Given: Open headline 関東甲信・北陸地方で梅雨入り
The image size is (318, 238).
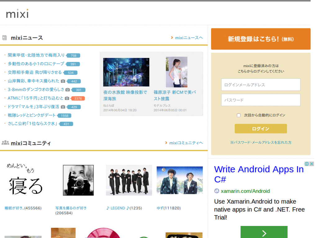Looking at the screenshot, I should (x=36, y=55).
